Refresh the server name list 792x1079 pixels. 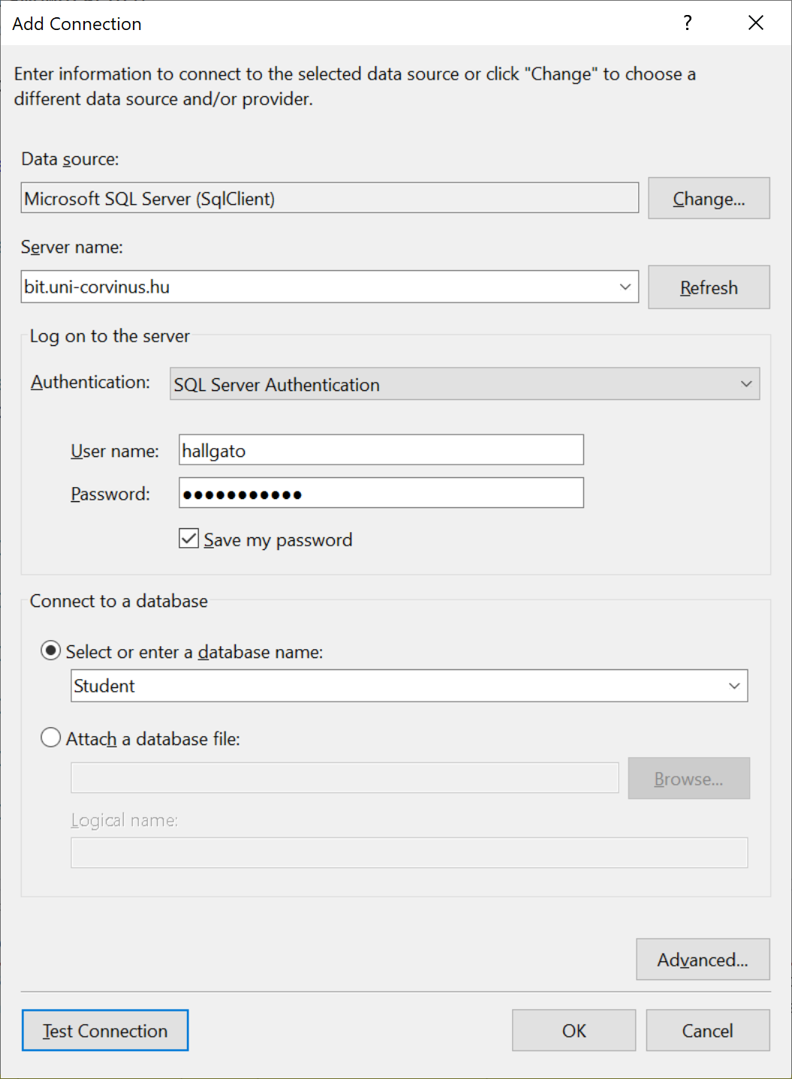pyautogui.click(x=708, y=287)
